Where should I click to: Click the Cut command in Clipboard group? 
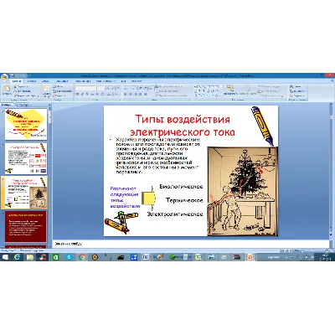21,87
